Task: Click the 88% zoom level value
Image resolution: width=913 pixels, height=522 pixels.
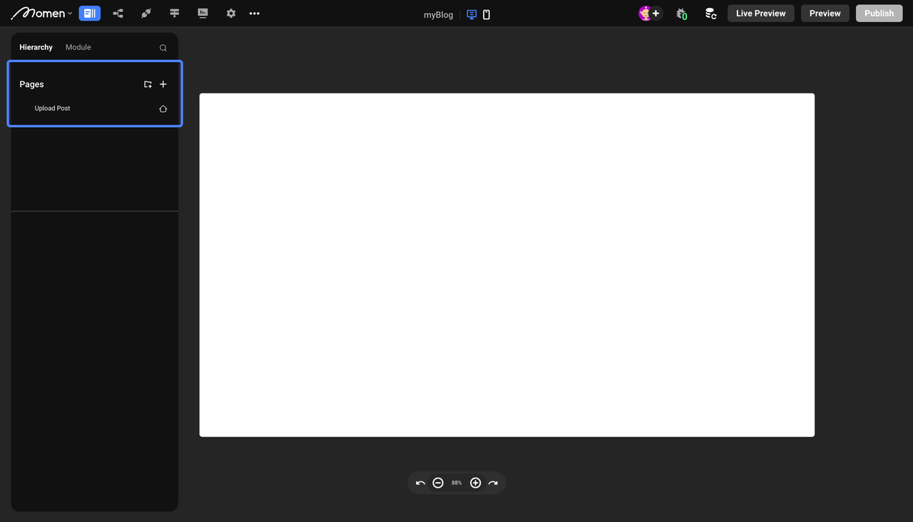Action: 456,483
